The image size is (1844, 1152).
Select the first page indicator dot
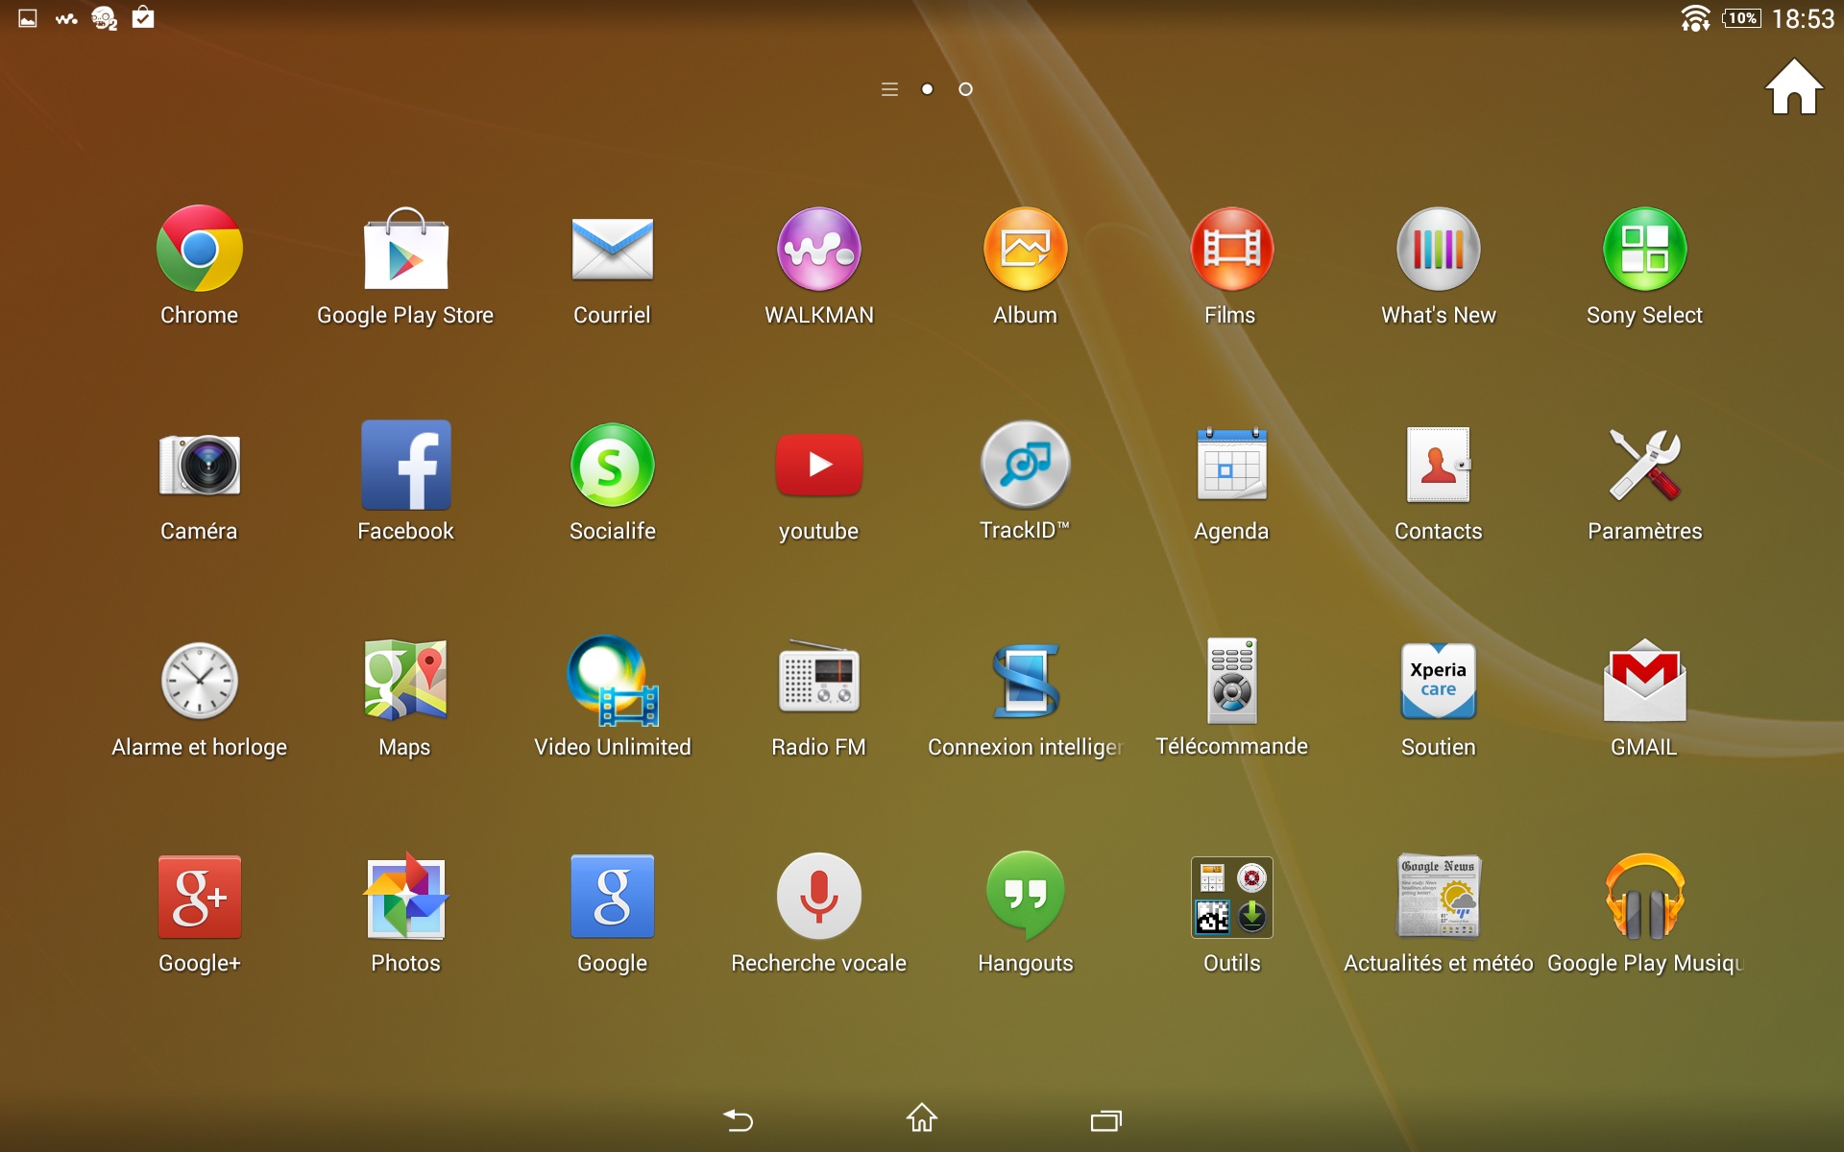point(927,89)
